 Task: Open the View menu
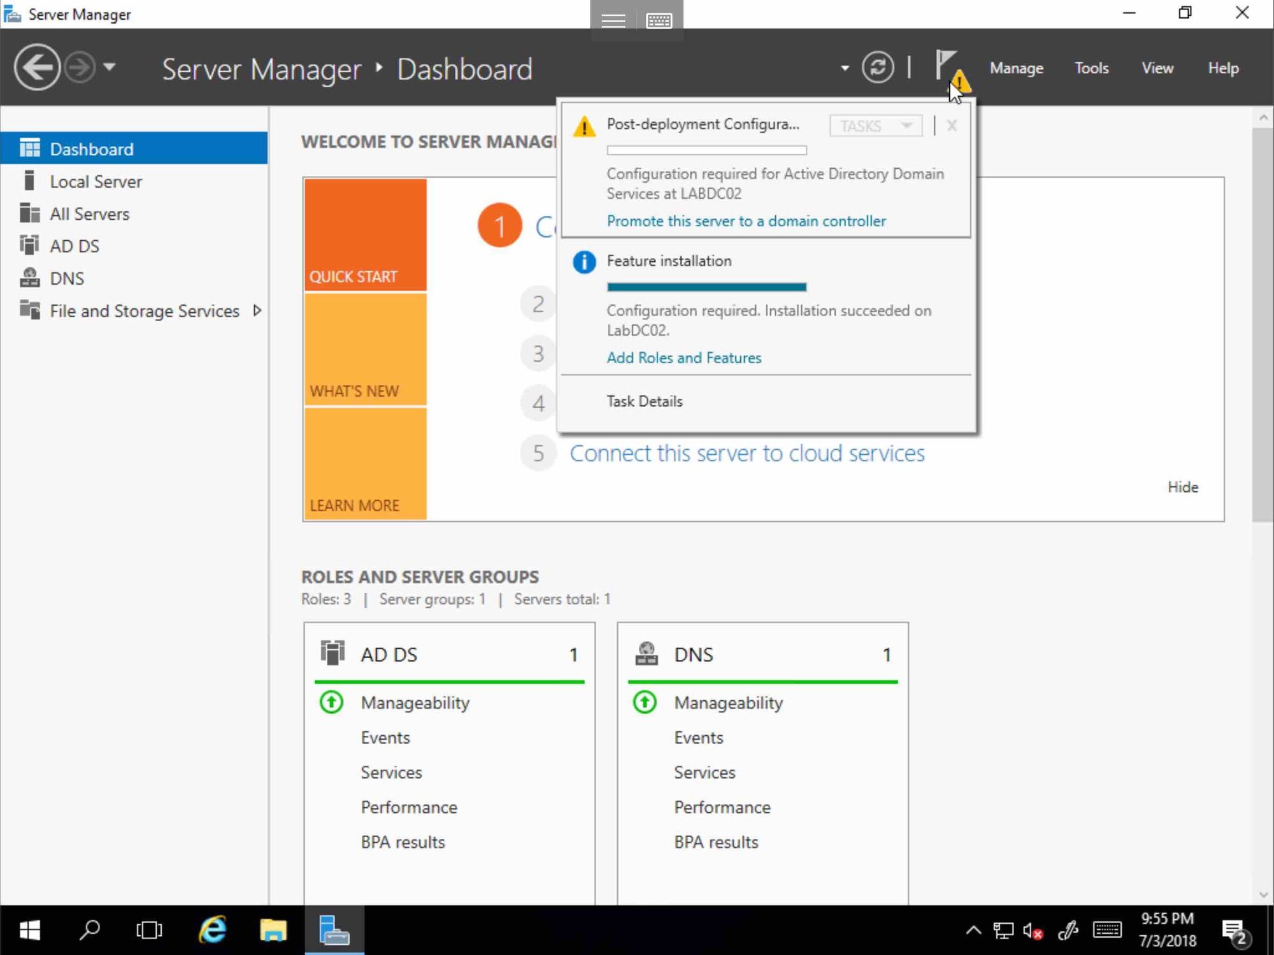(1157, 68)
